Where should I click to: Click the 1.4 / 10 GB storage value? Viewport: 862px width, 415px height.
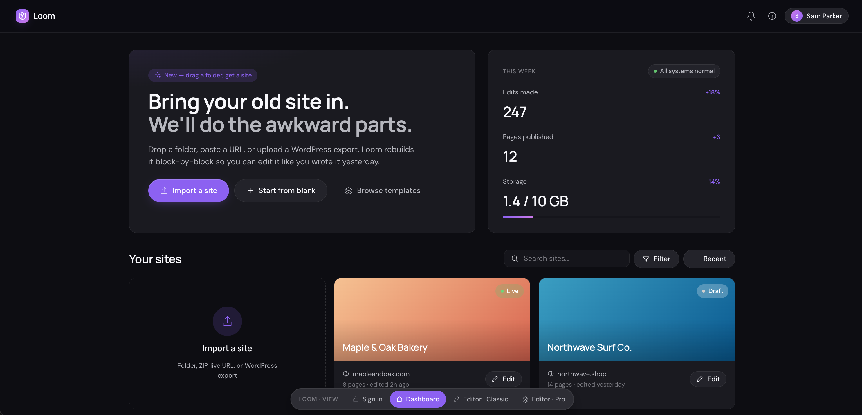coord(535,201)
